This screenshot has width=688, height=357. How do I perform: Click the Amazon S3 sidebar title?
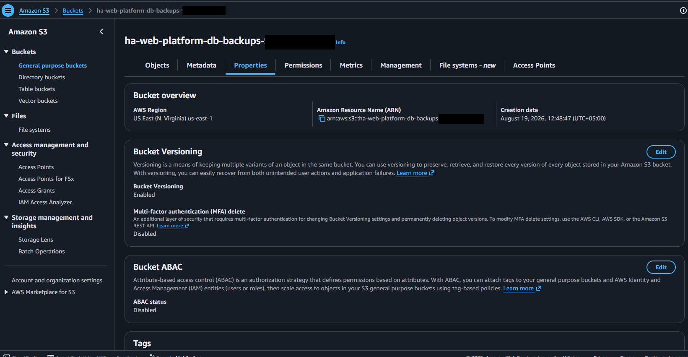(x=28, y=32)
